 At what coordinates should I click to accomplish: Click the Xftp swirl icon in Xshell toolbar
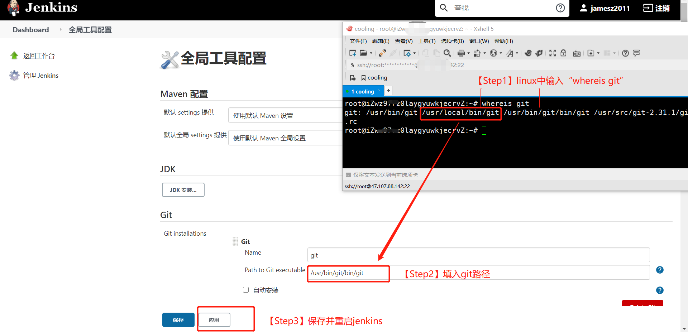[x=528, y=53]
